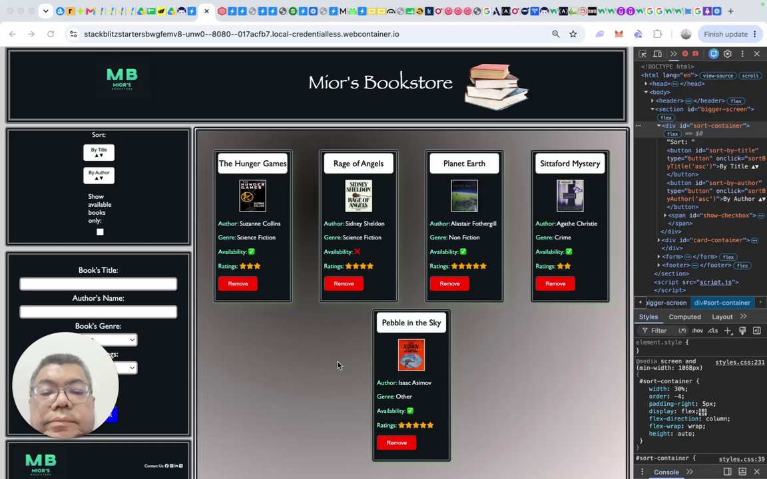The height and width of the screenshot is (479, 767).
Task: Bookmark this page with the star icon
Action: pos(573,34)
